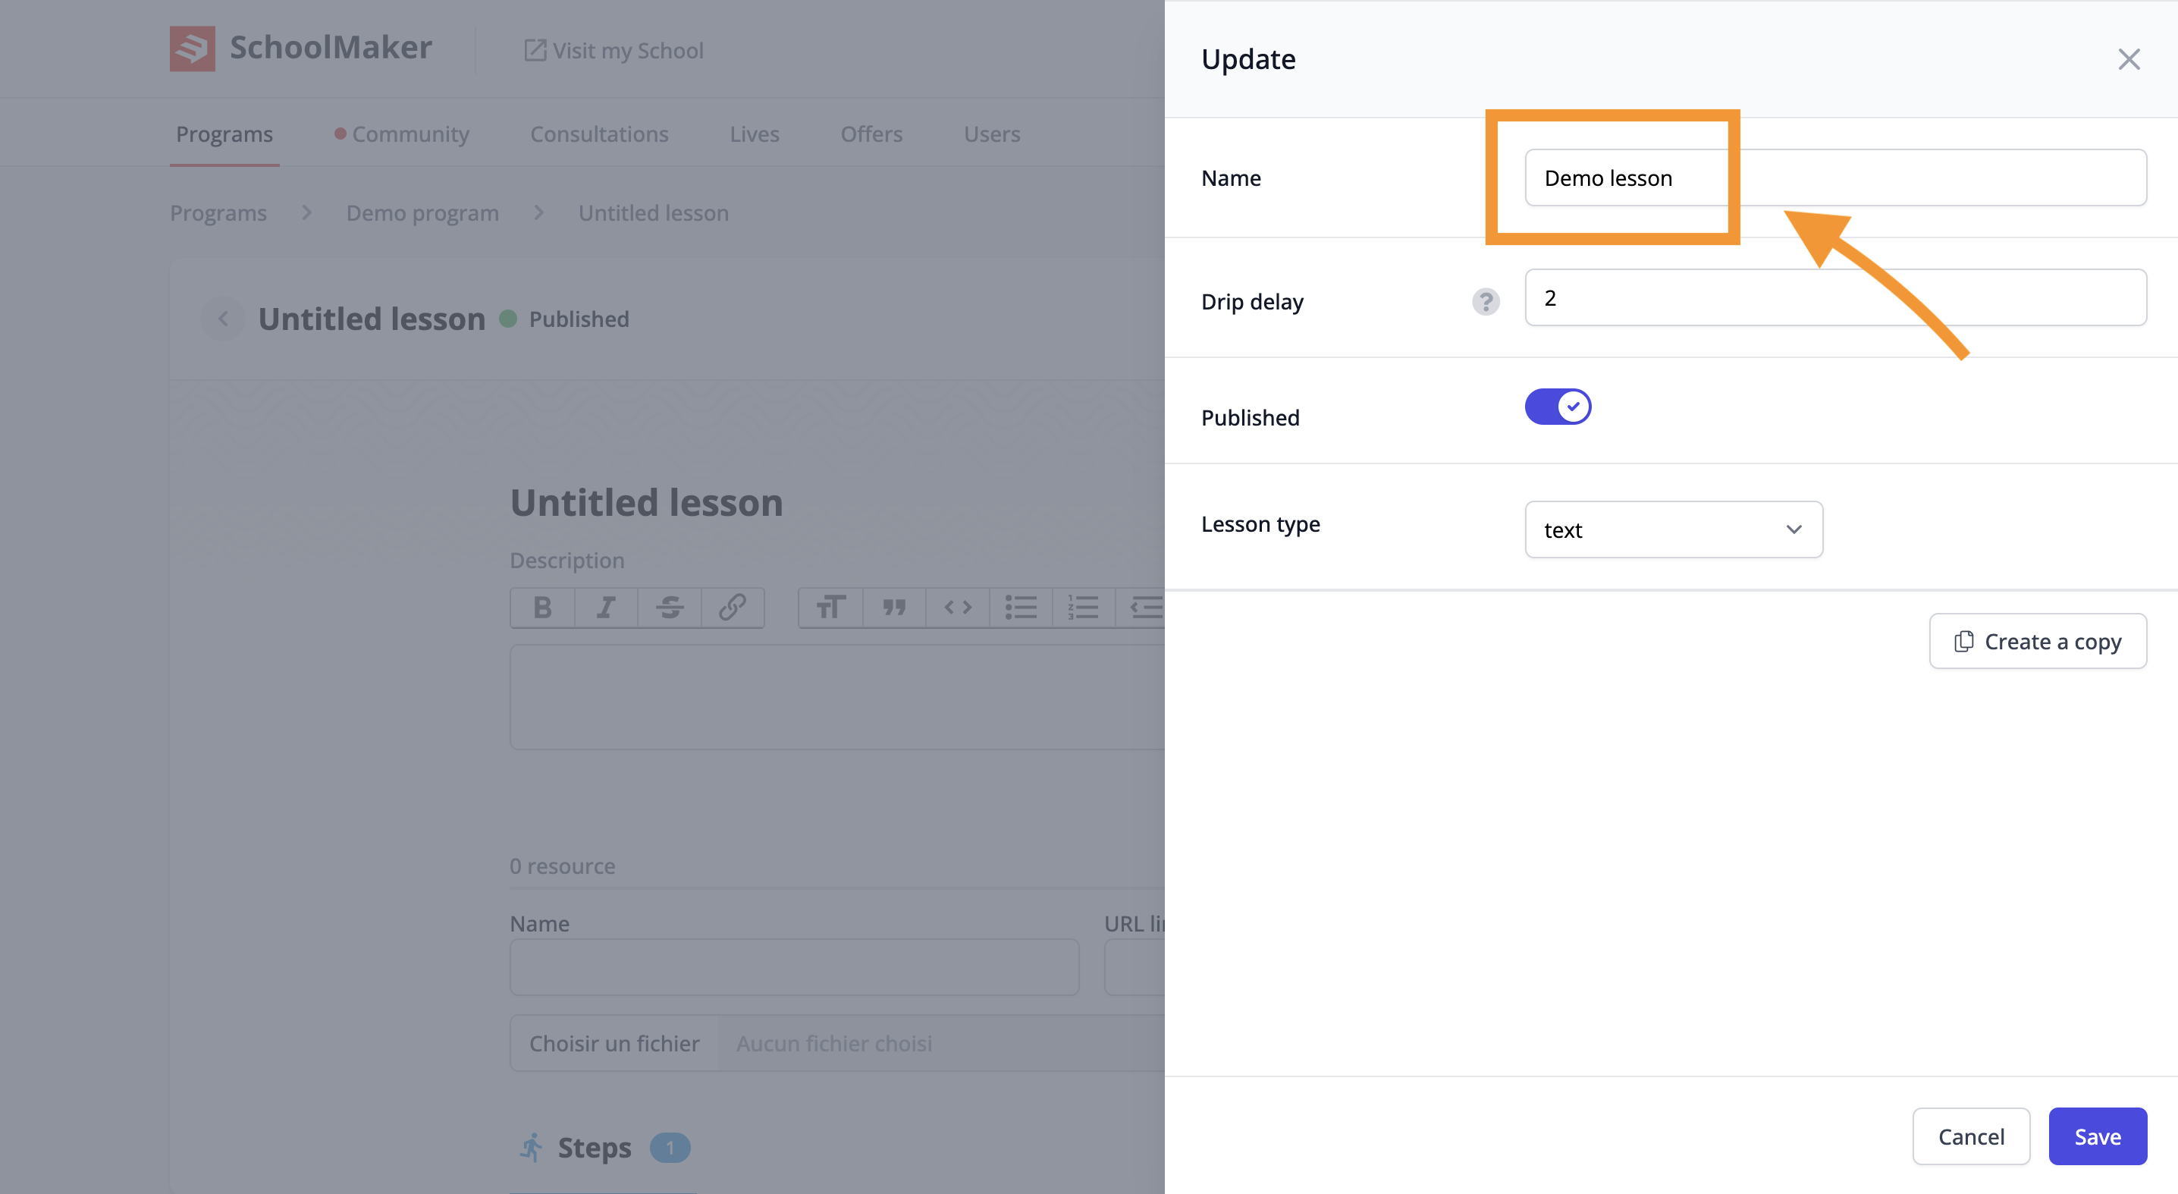Click the Name field containing Demo lesson
2178x1194 pixels.
pos(1834,178)
